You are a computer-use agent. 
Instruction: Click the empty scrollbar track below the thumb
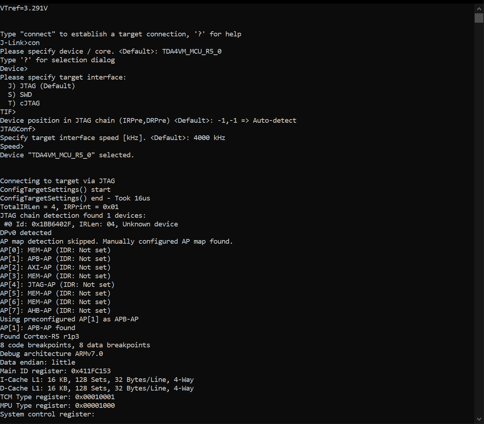pyautogui.click(x=479, y=216)
